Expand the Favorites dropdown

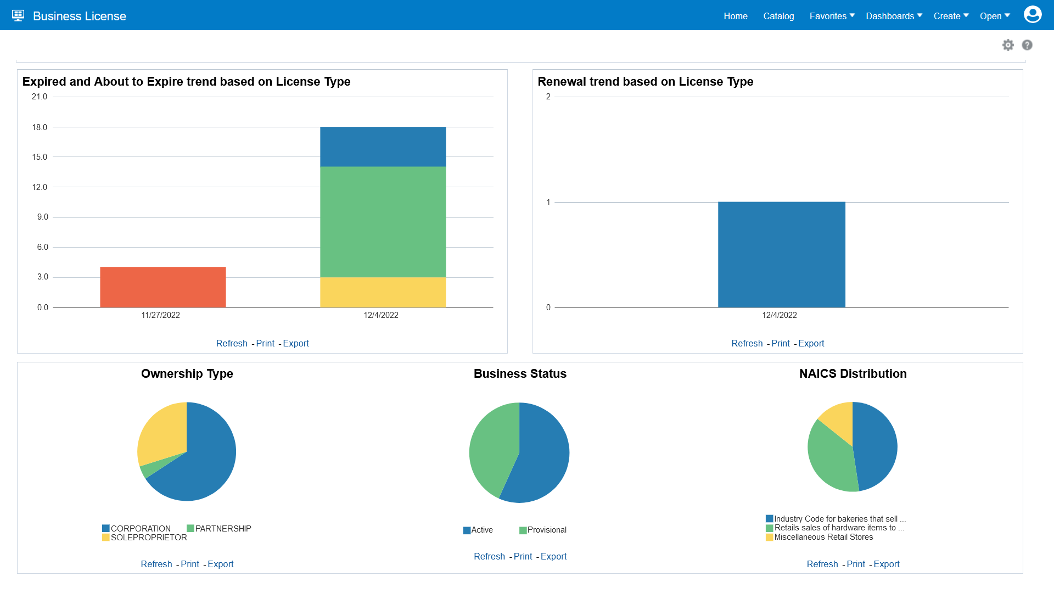tap(831, 16)
